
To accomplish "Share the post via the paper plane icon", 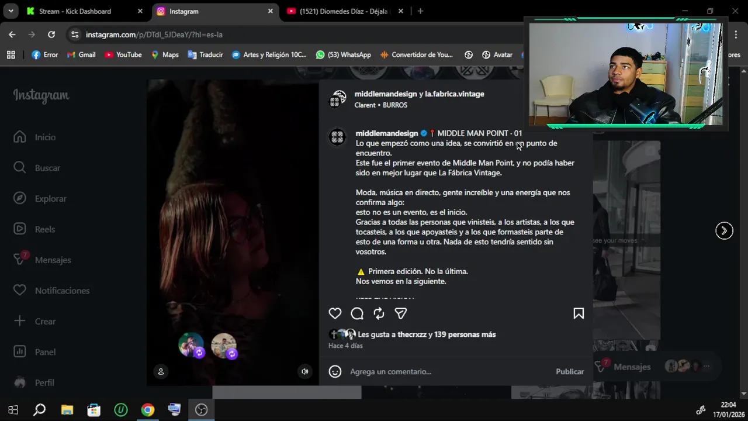I will coord(400,313).
